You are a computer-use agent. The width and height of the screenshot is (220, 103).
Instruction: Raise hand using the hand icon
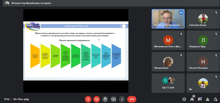pyautogui.click(x=105, y=99)
